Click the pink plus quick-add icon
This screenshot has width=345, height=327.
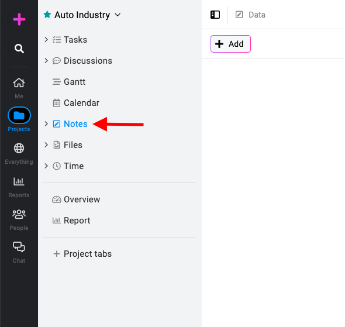19,19
